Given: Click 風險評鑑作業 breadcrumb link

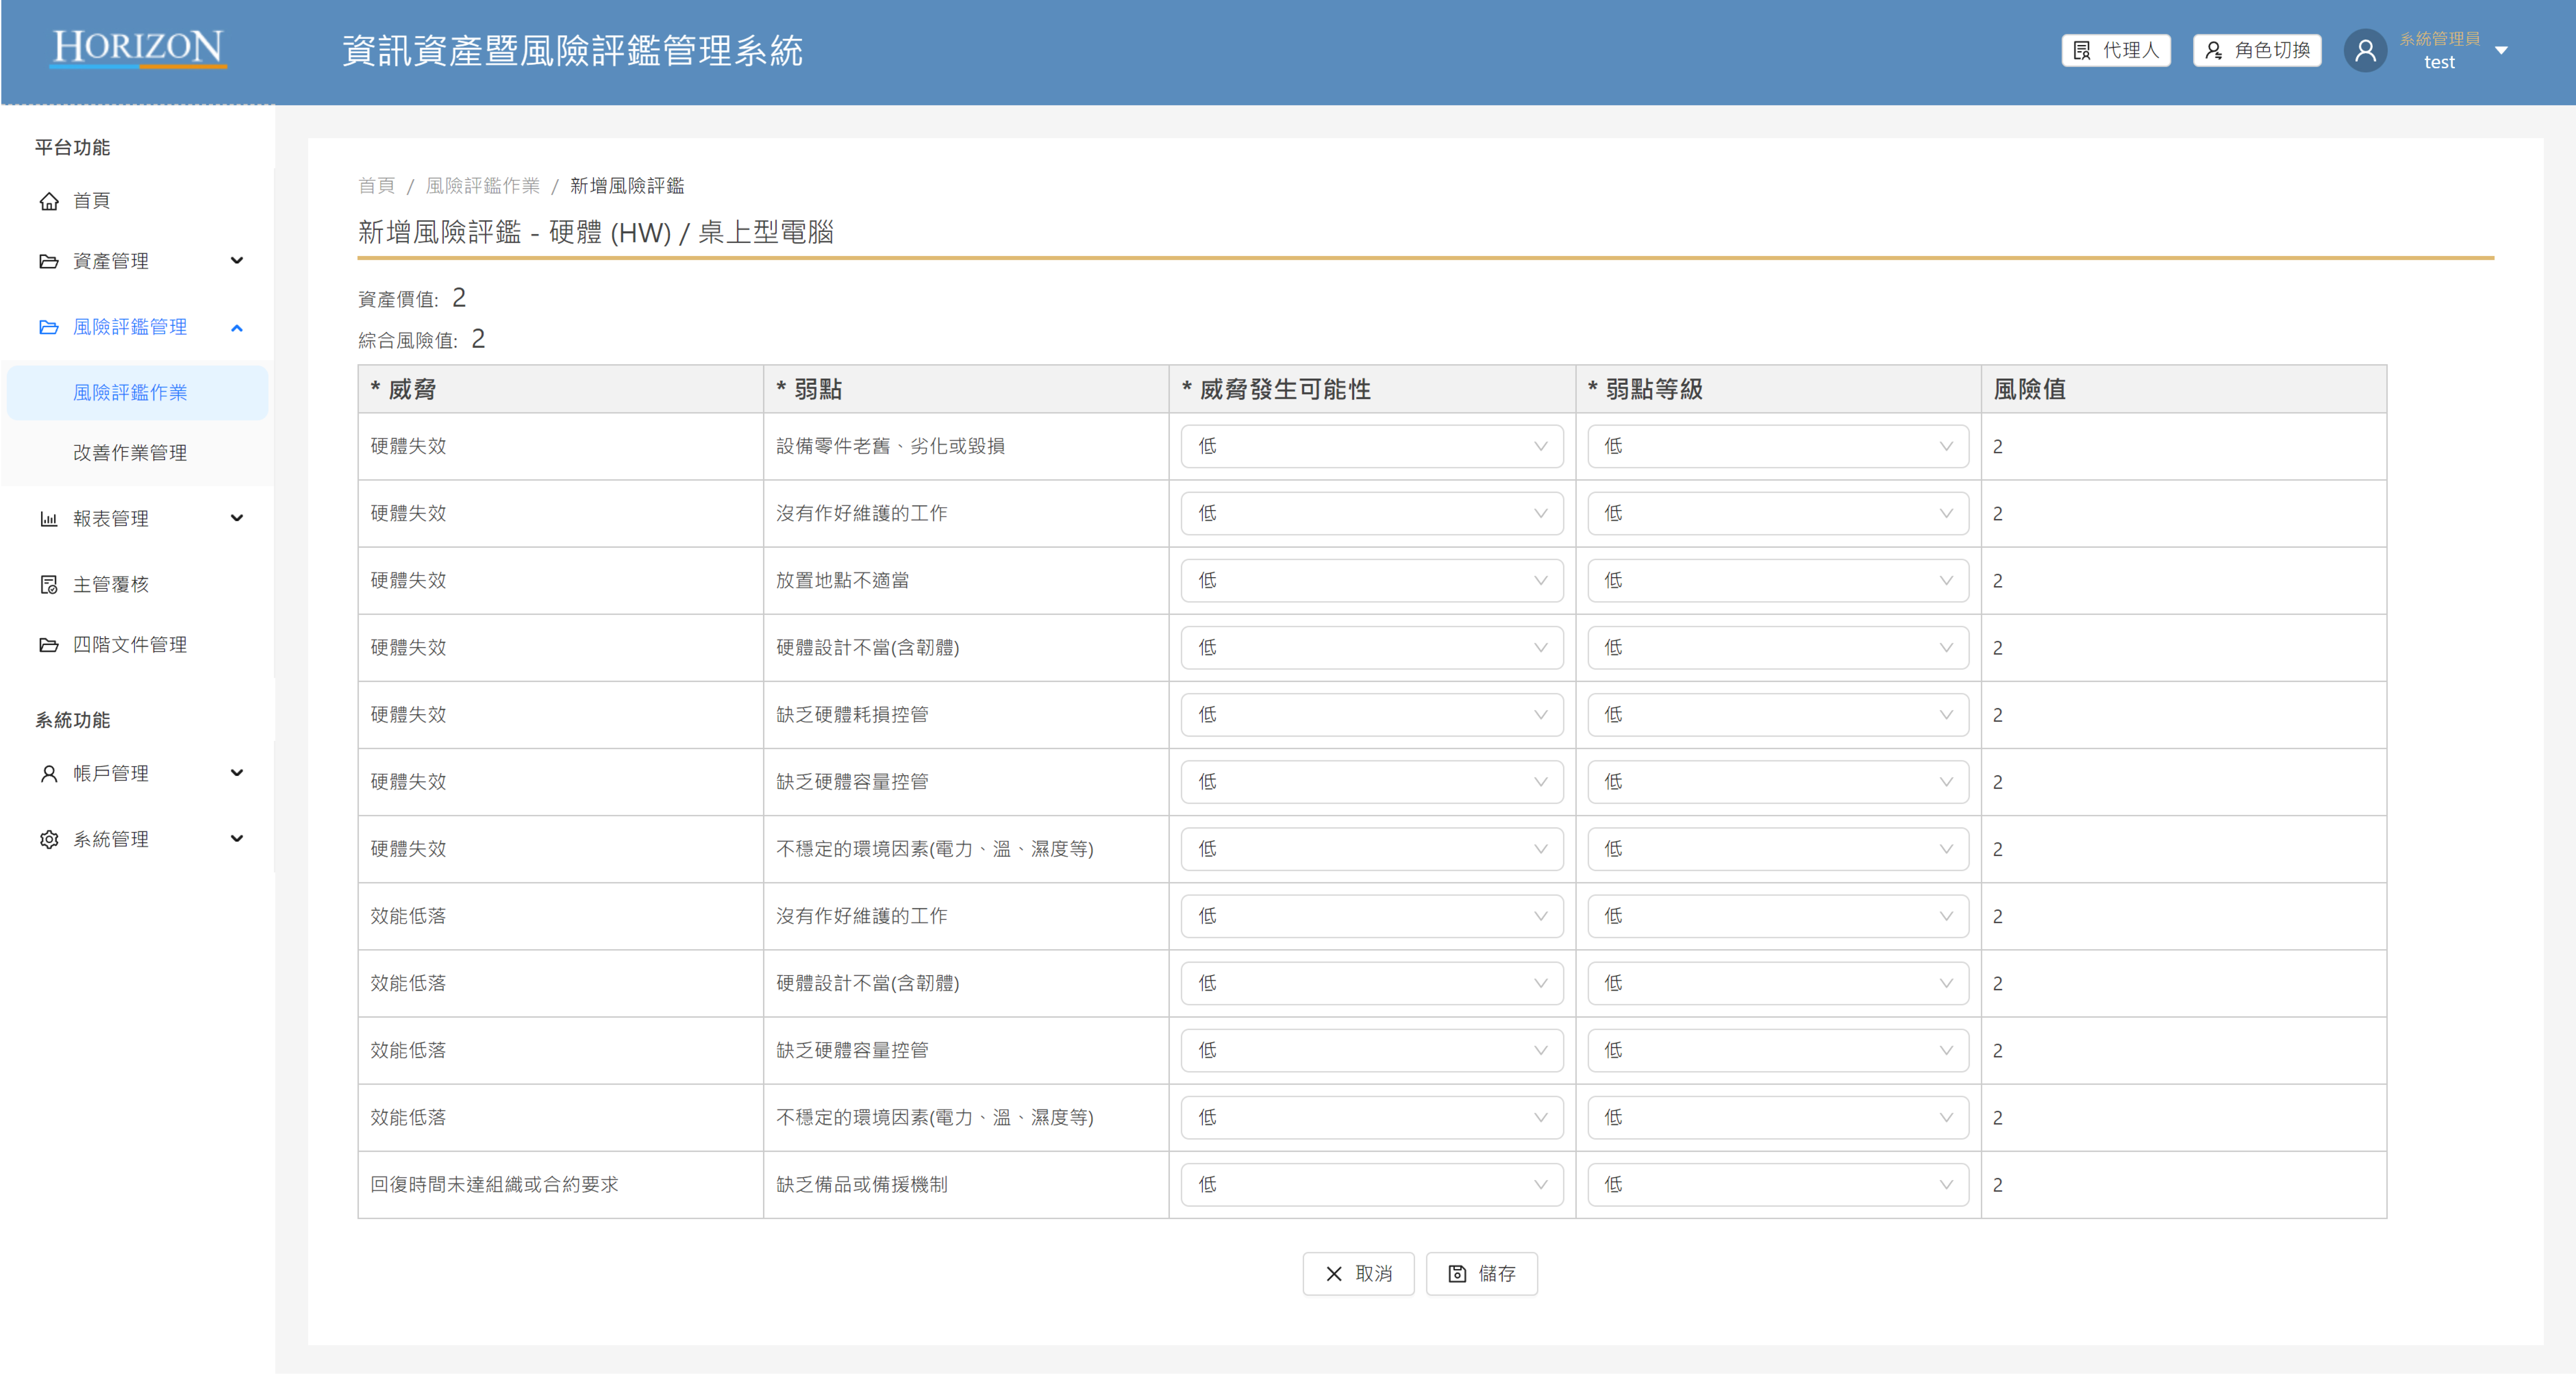Looking at the screenshot, I should coord(482,185).
